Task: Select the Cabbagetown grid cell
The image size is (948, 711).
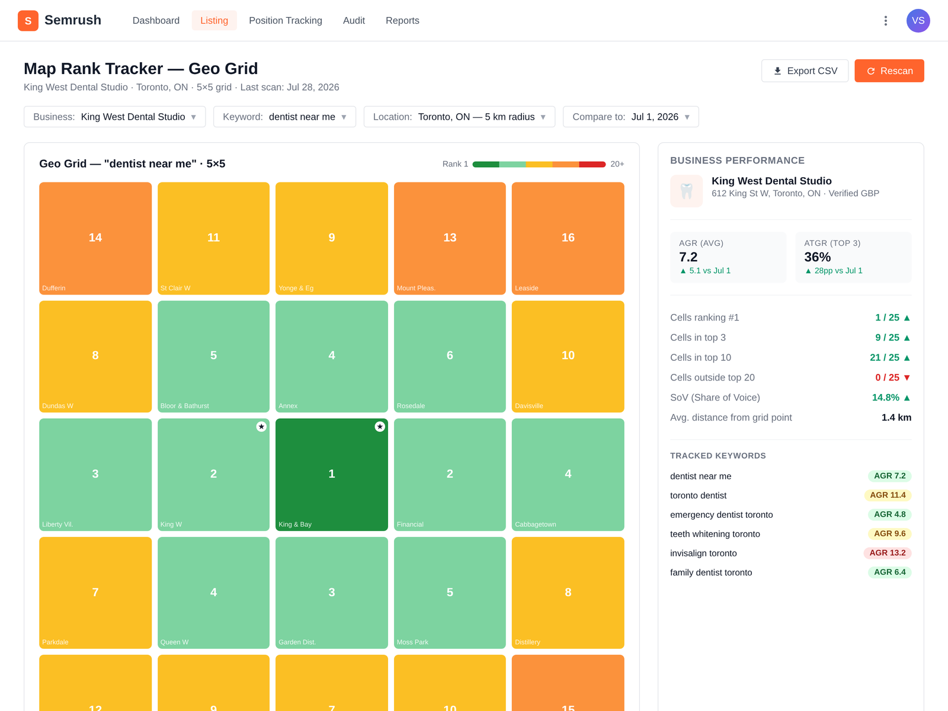Action: click(568, 475)
